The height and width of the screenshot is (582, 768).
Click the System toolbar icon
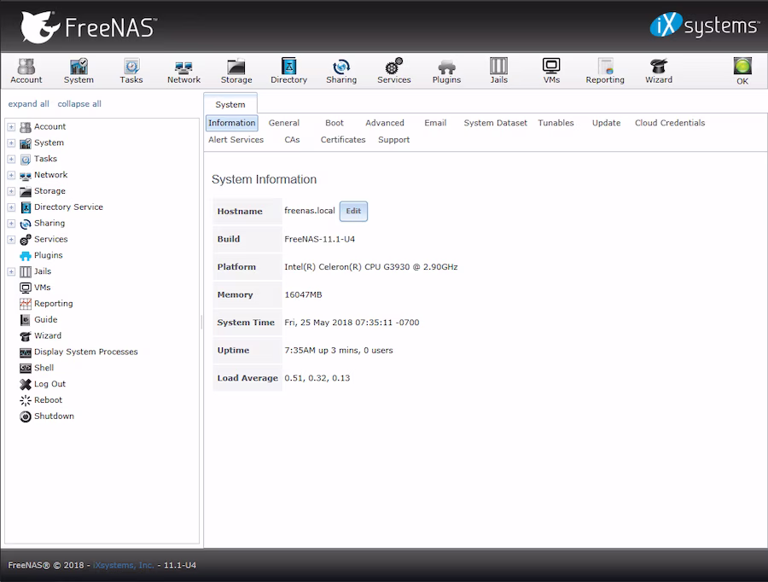click(79, 71)
